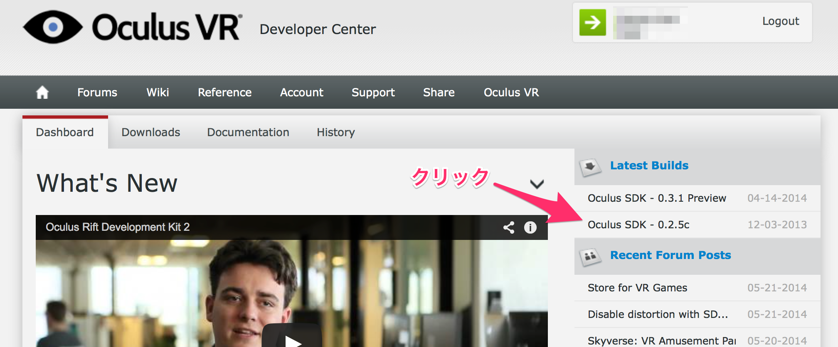Image resolution: width=838 pixels, height=347 pixels.
Task: Click the Oculus VR eye logo
Action: [53, 27]
